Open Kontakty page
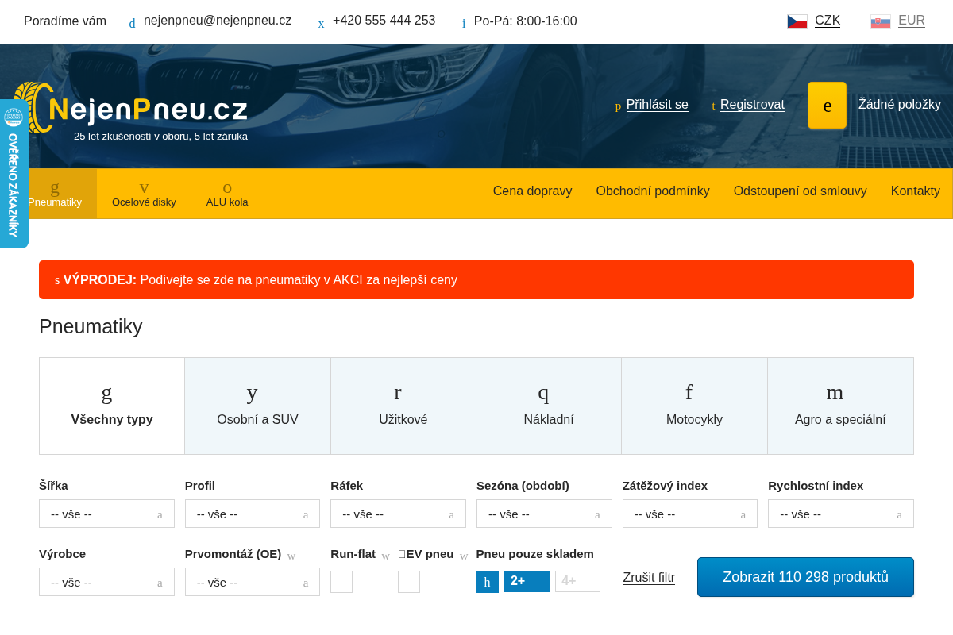Image resolution: width=953 pixels, height=635 pixels. pos(916,191)
